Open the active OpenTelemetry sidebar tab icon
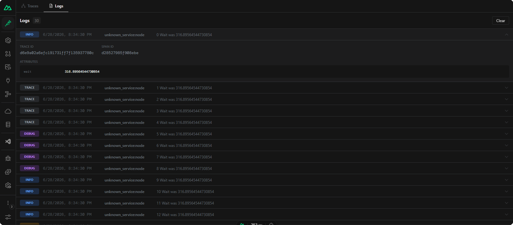The image size is (513, 225). click(x=8, y=23)
